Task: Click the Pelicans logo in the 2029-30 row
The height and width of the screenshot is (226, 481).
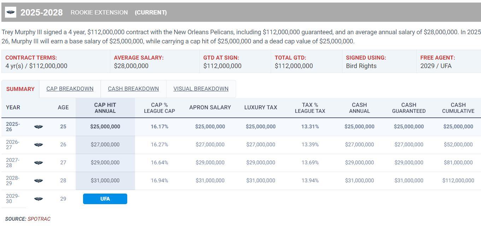Action: (39, 199)
